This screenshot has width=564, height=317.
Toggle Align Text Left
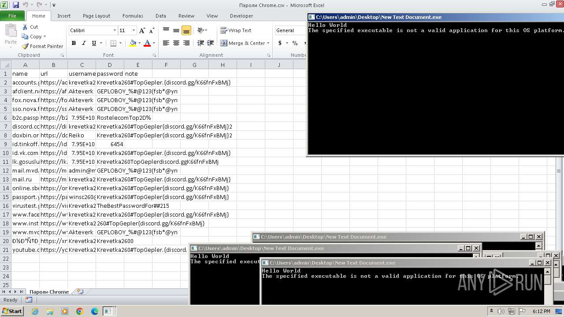coord(166,43)
